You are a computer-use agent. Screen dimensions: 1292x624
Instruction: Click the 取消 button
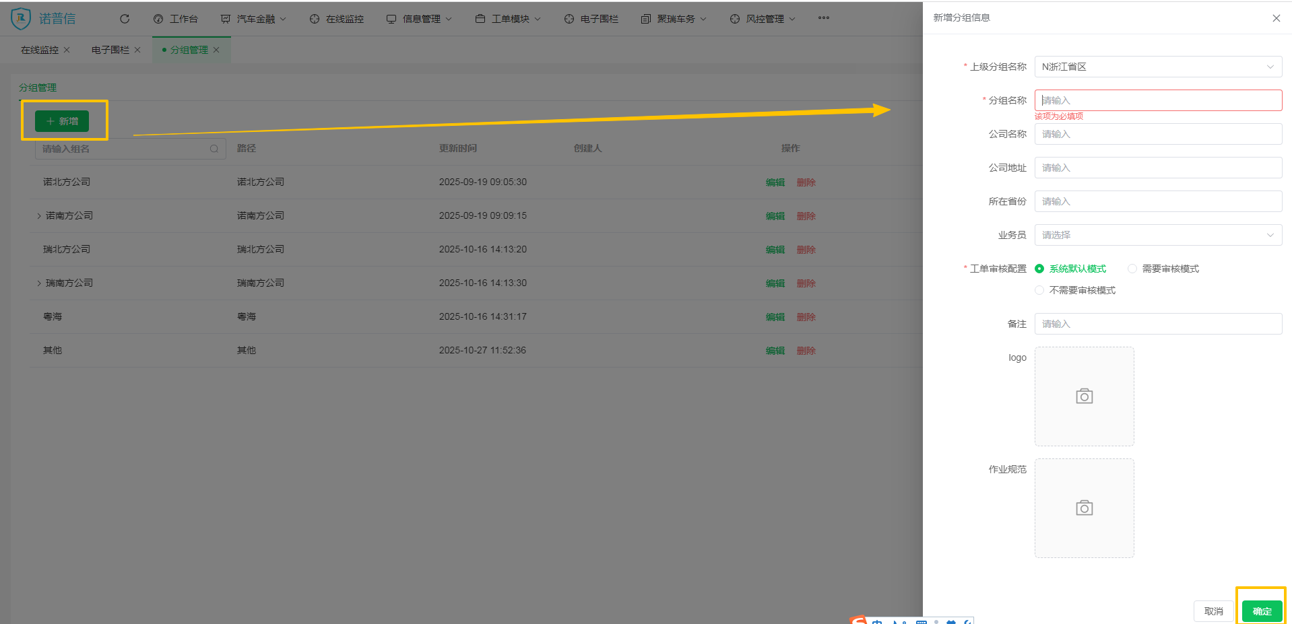1213,611
